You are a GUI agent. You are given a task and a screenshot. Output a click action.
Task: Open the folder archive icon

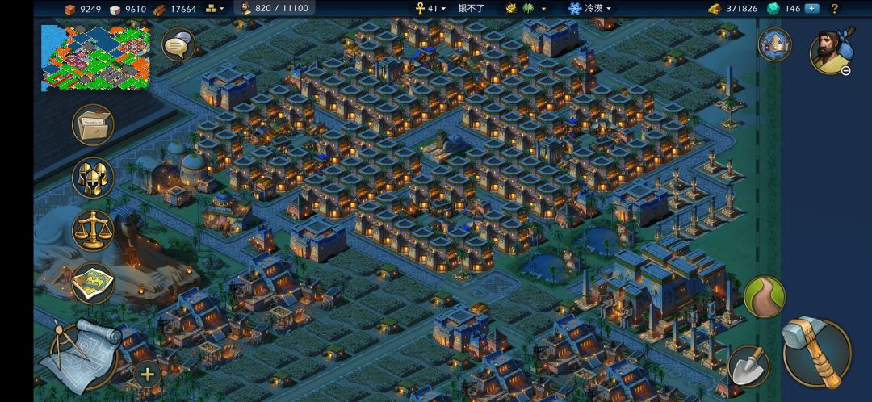pyautogui.click(x=93, y=125)
